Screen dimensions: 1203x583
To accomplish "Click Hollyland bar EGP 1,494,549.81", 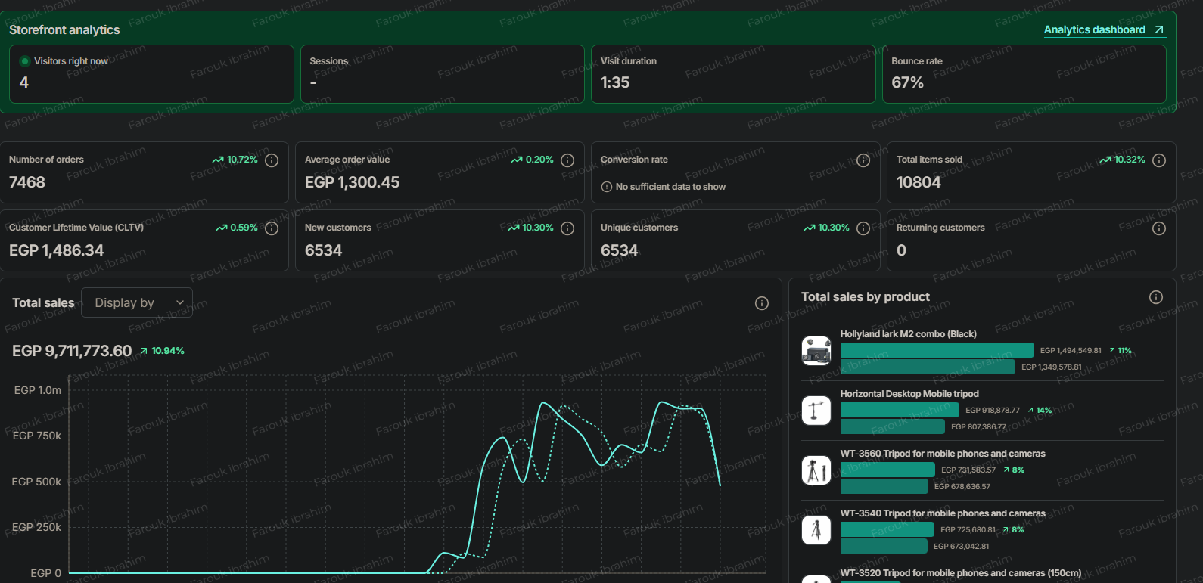I will [937, 350].
